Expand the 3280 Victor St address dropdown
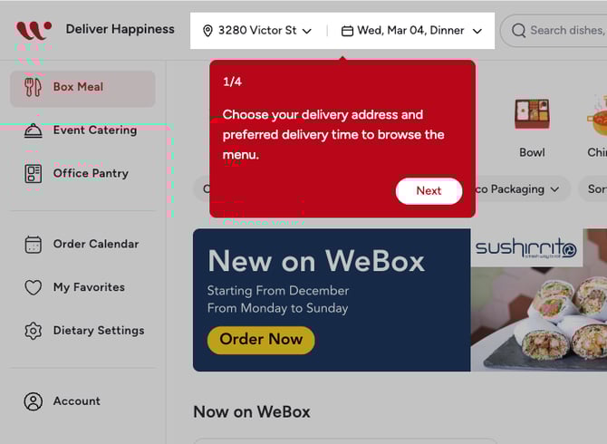Image resolution: width=607 pixels, height=444 pixels. pos(257,31)
